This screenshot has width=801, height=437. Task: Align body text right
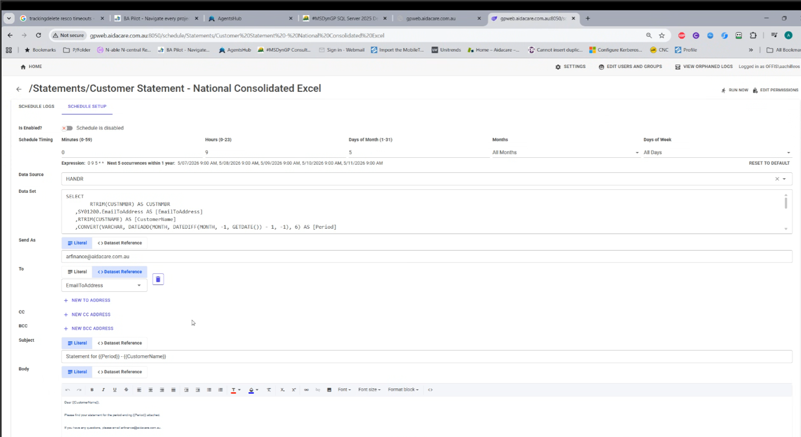(x=162, y=390)
